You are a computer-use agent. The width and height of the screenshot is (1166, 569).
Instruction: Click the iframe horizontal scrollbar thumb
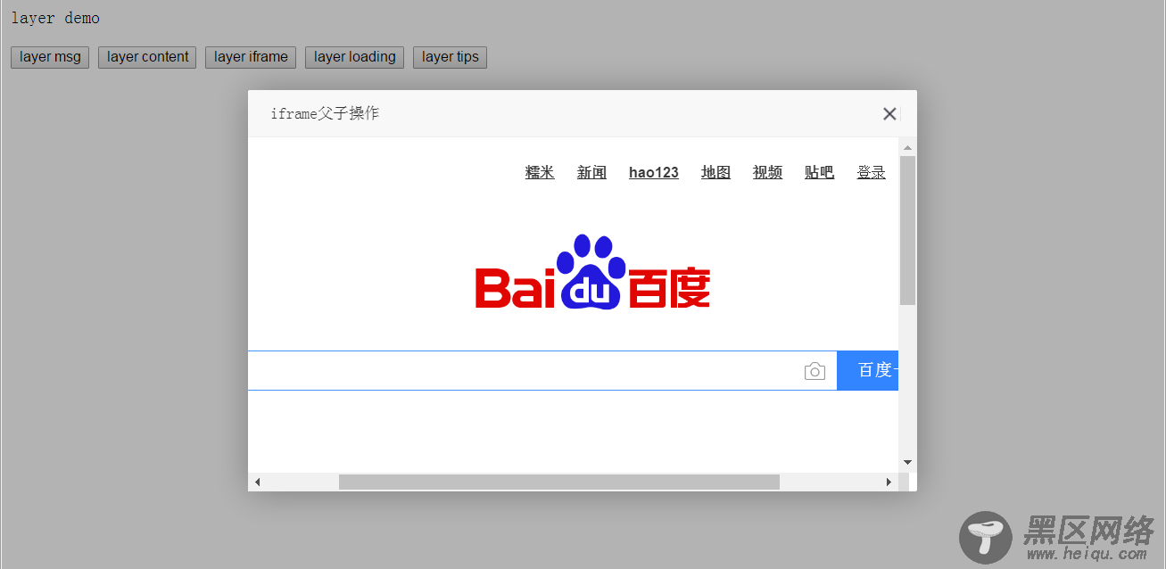coord(559,482)
